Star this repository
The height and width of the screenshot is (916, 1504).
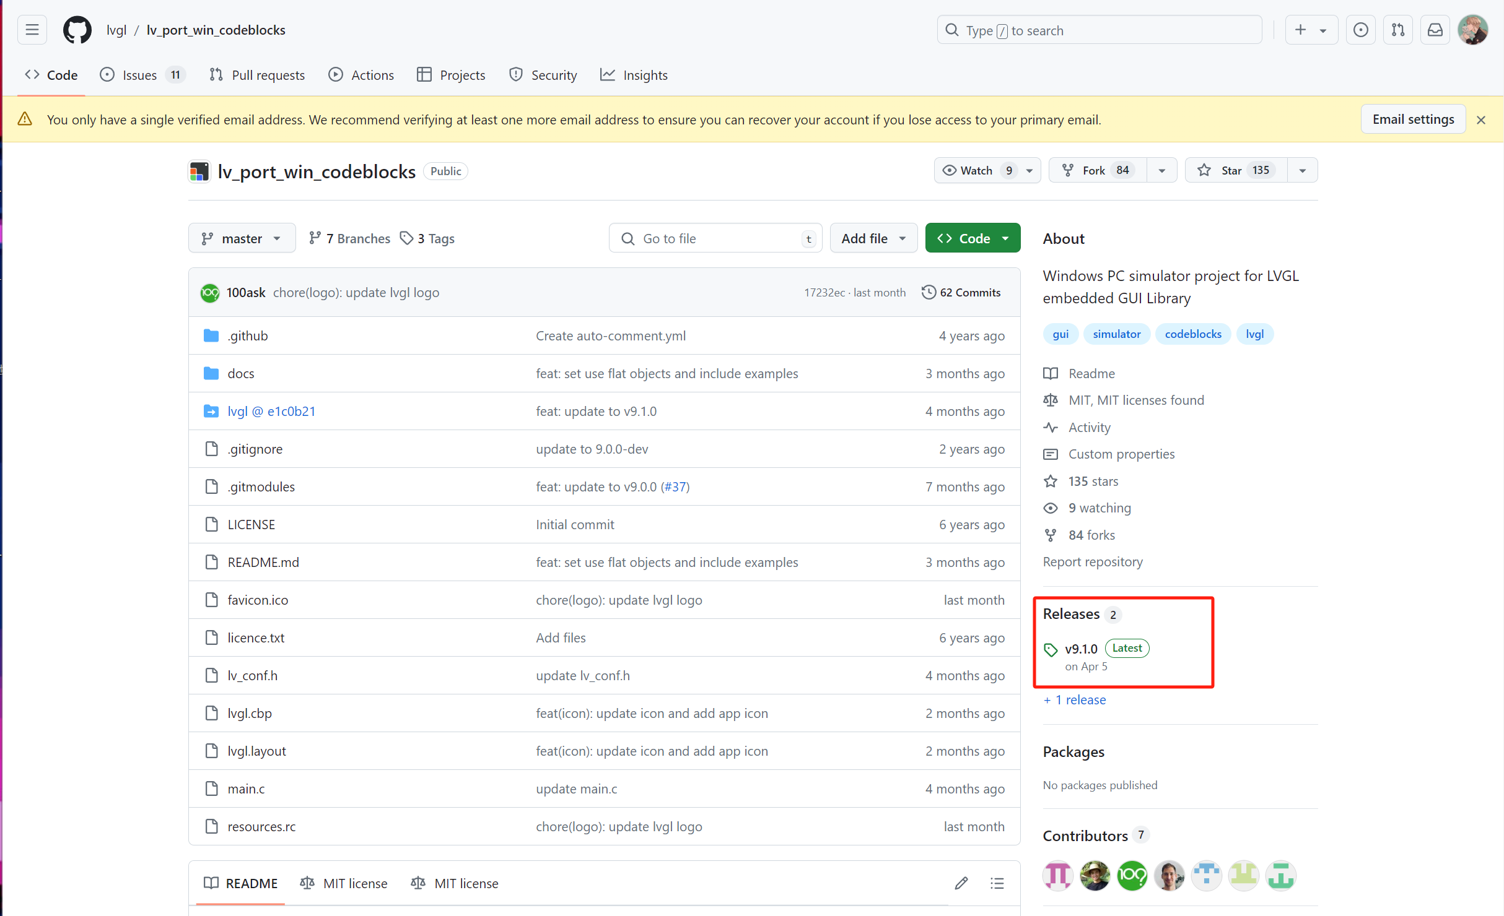click(1234, 170)
